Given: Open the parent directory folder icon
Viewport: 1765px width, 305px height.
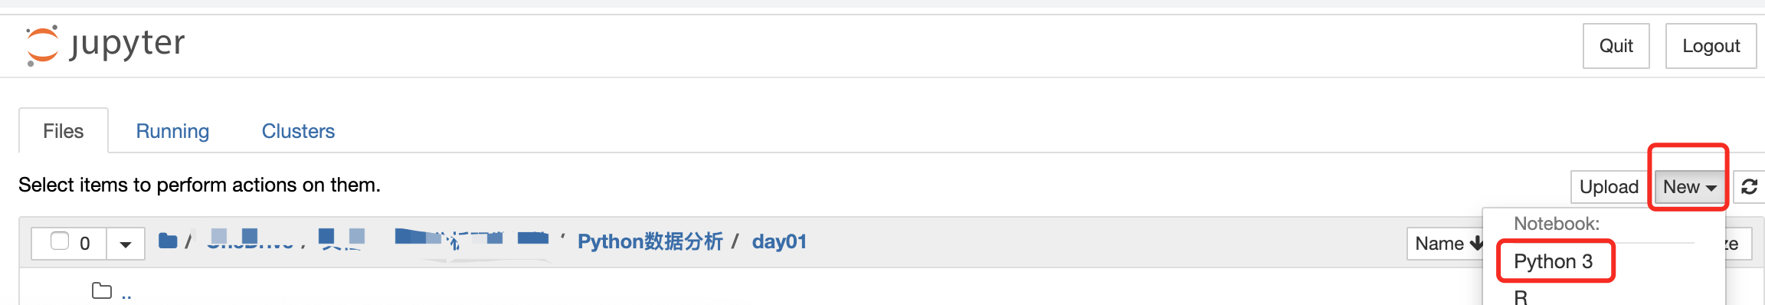Looking at the screenshot, I should coord(102,290).
